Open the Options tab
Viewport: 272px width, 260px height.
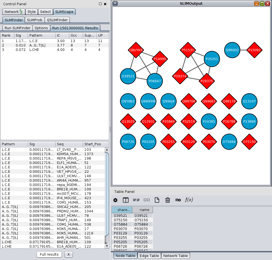(x=41, y=28)
